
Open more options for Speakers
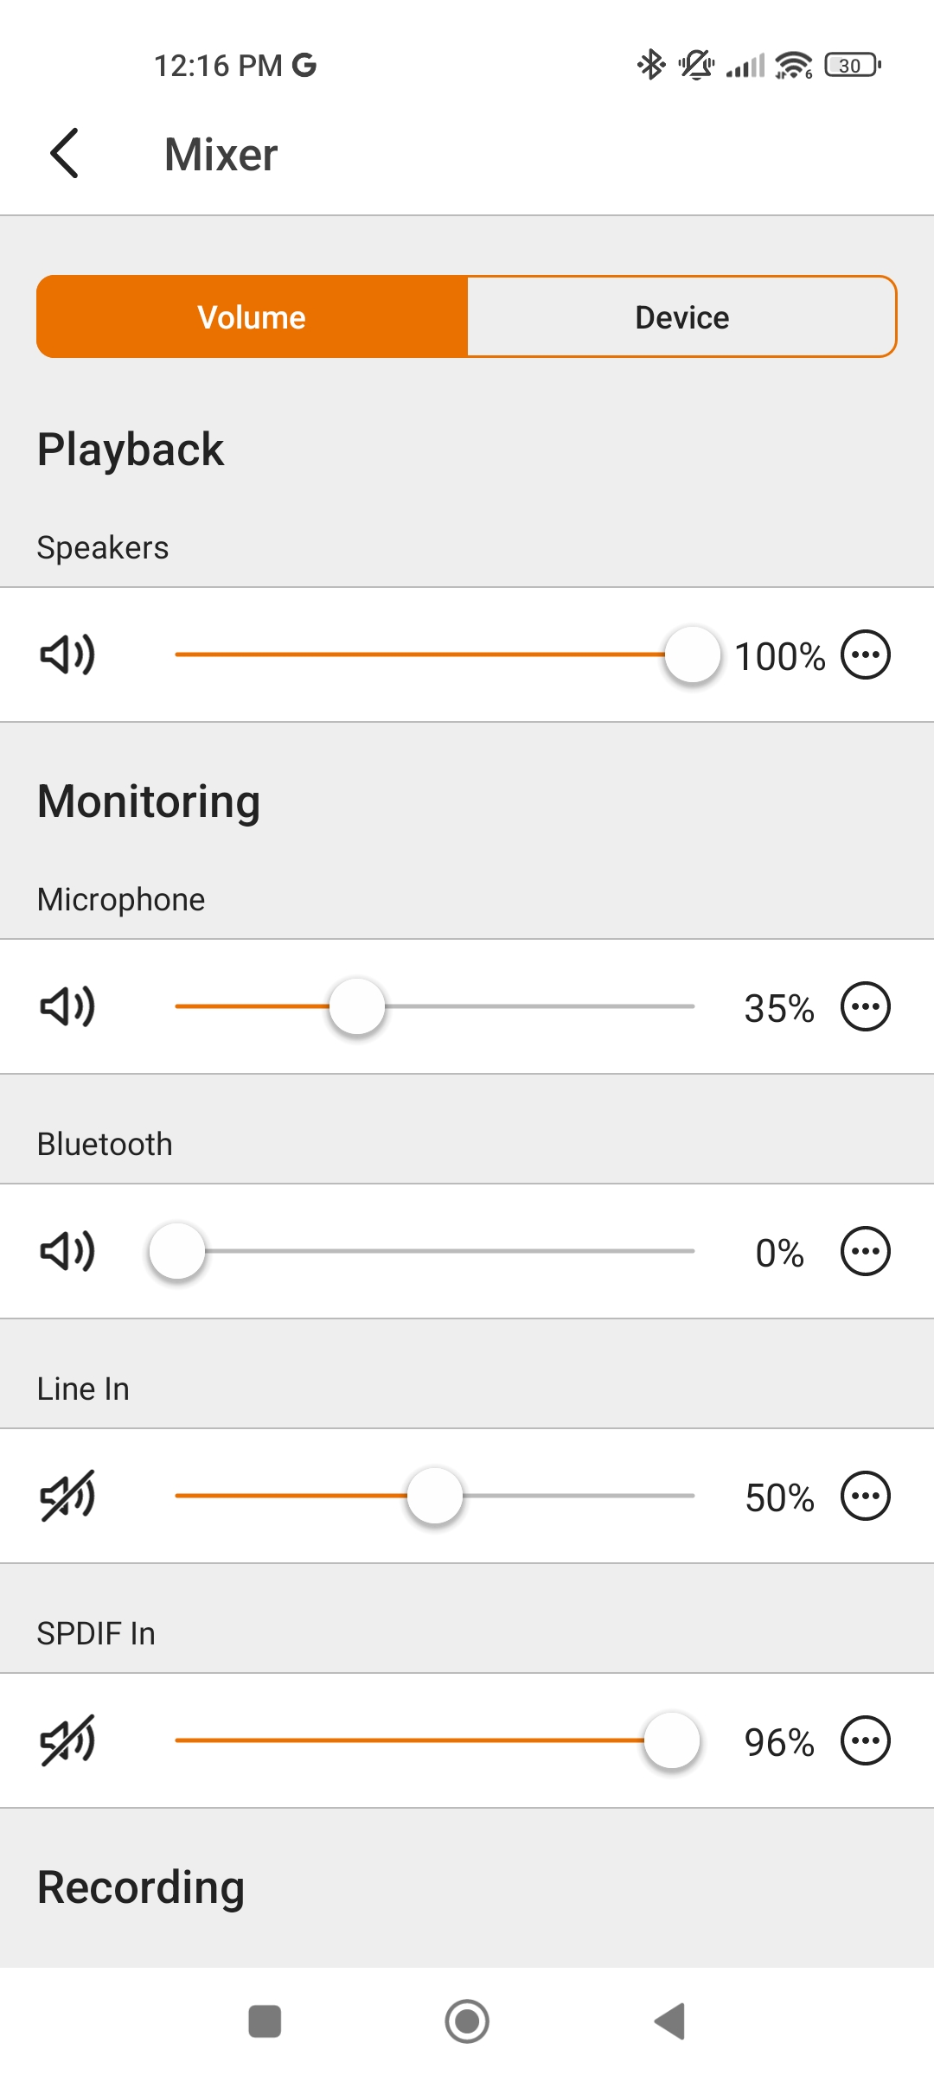866,654
